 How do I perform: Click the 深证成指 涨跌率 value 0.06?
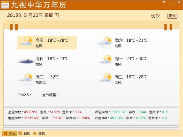click(x=165, y=112)
